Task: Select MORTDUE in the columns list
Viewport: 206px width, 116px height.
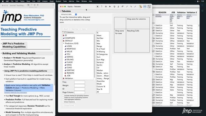Action: coord(71,49)
